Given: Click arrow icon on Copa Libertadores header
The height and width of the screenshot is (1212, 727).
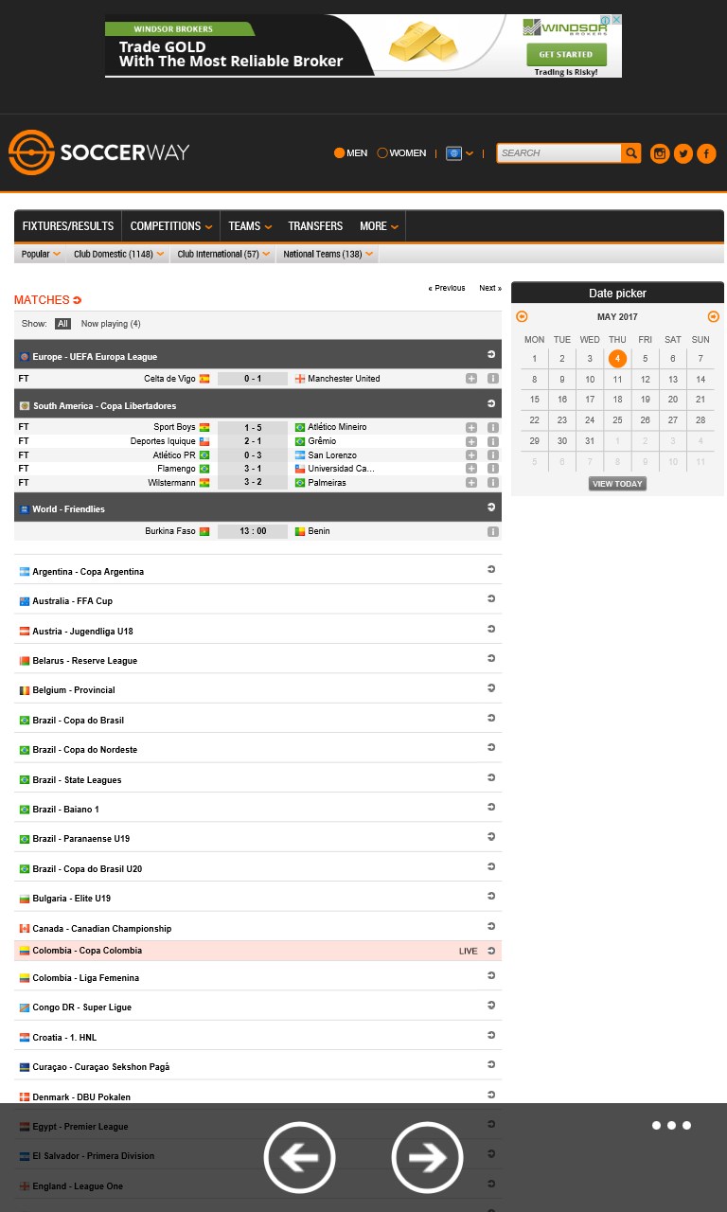Looking at the screenshot, I should pyautogui.click(x=491, y=403).
